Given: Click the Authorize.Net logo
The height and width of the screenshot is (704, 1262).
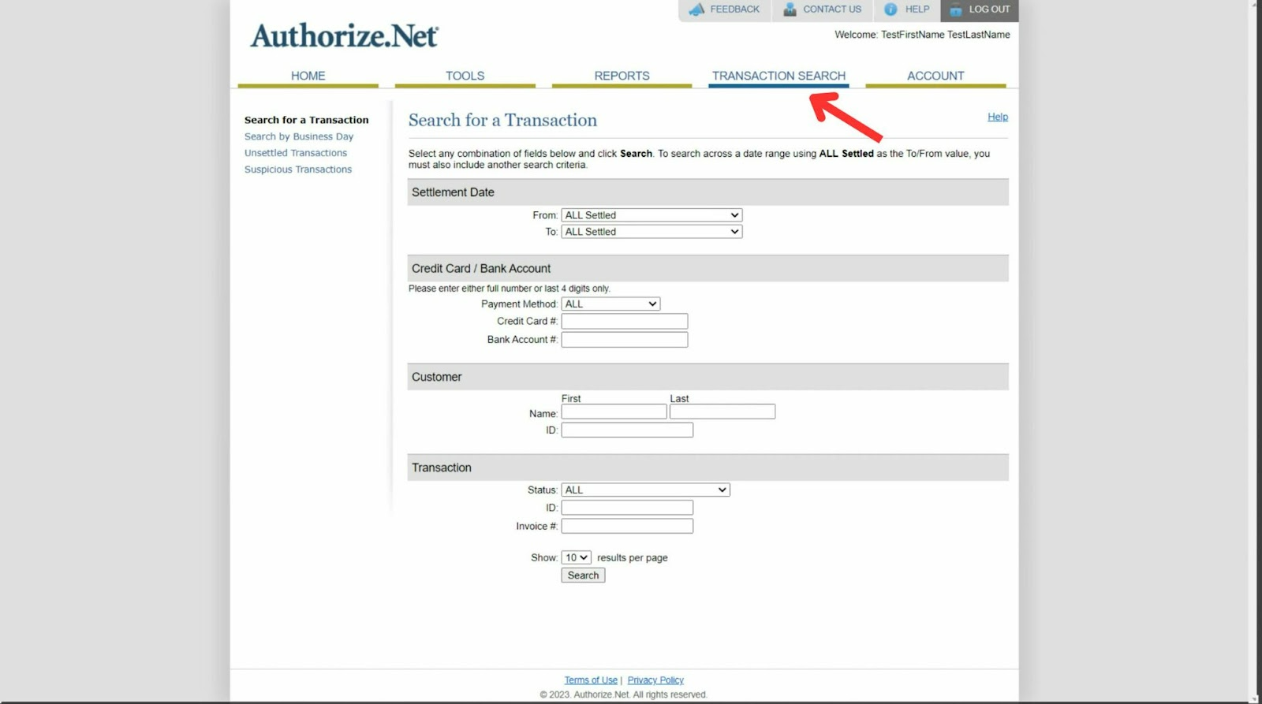Looking at the screenshot, I should (344, 35).
